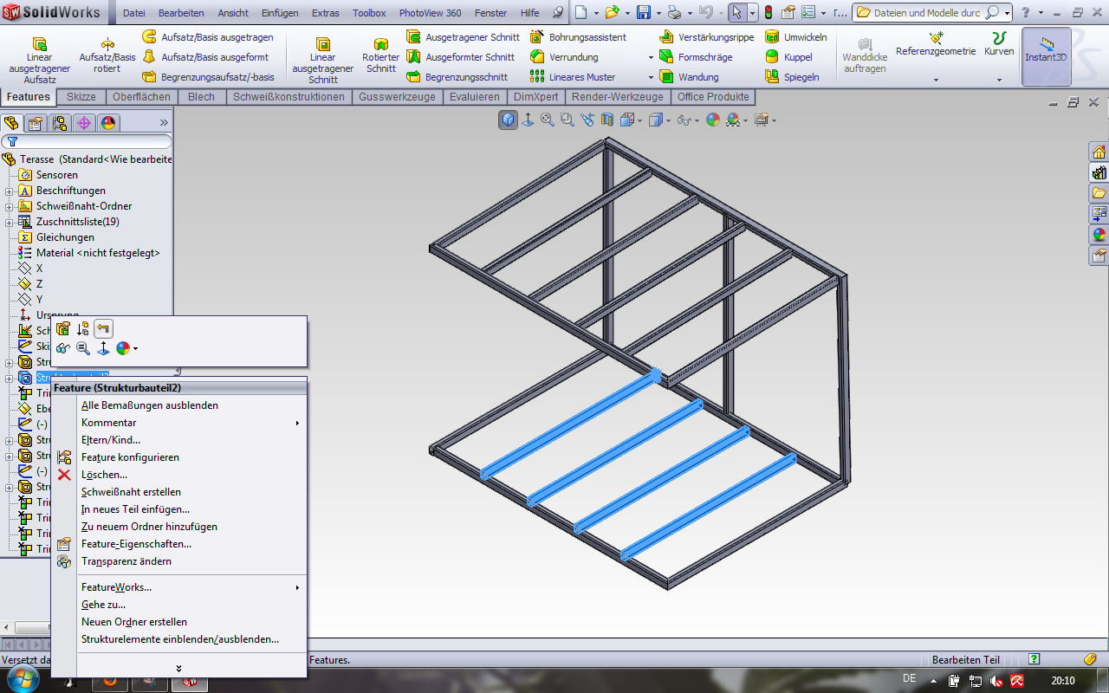
Task: Open the PropertyManager tab icon
Action: tap(36, 123)
